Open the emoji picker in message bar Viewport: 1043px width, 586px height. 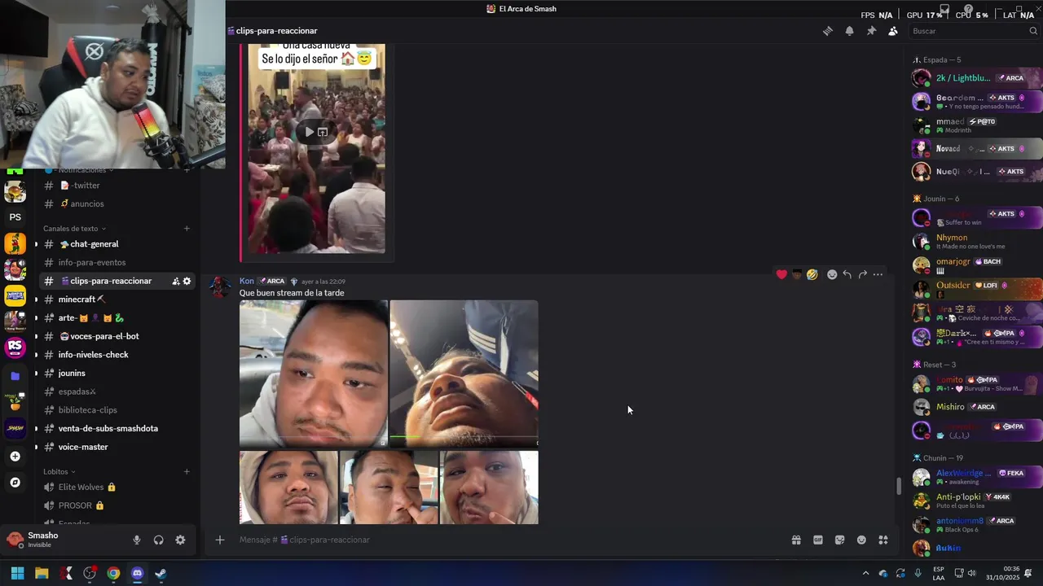861,540
